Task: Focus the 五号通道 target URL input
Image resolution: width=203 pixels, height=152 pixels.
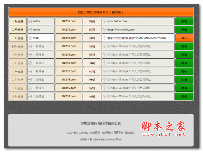Action: pyautogui.click(x=138, y=55)
